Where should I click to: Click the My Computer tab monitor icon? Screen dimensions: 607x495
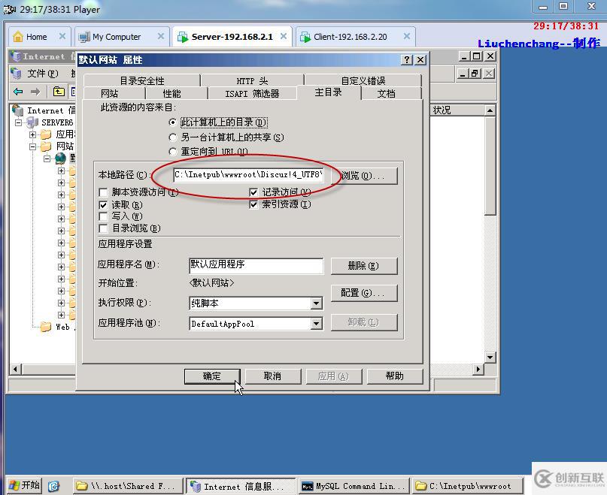click(x=84, y=37)
